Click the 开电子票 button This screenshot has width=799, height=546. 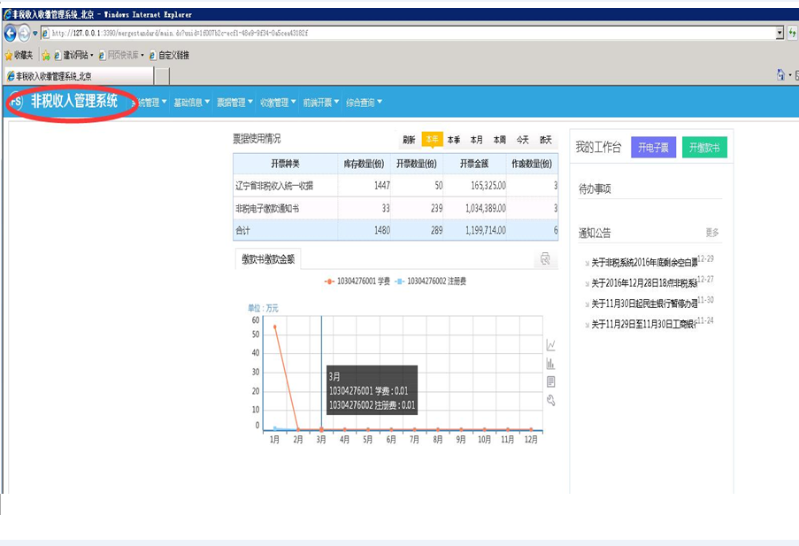[653, 147]
